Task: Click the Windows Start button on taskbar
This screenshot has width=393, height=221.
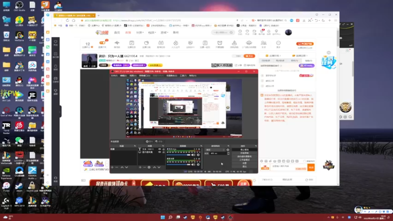Action: 163,217
